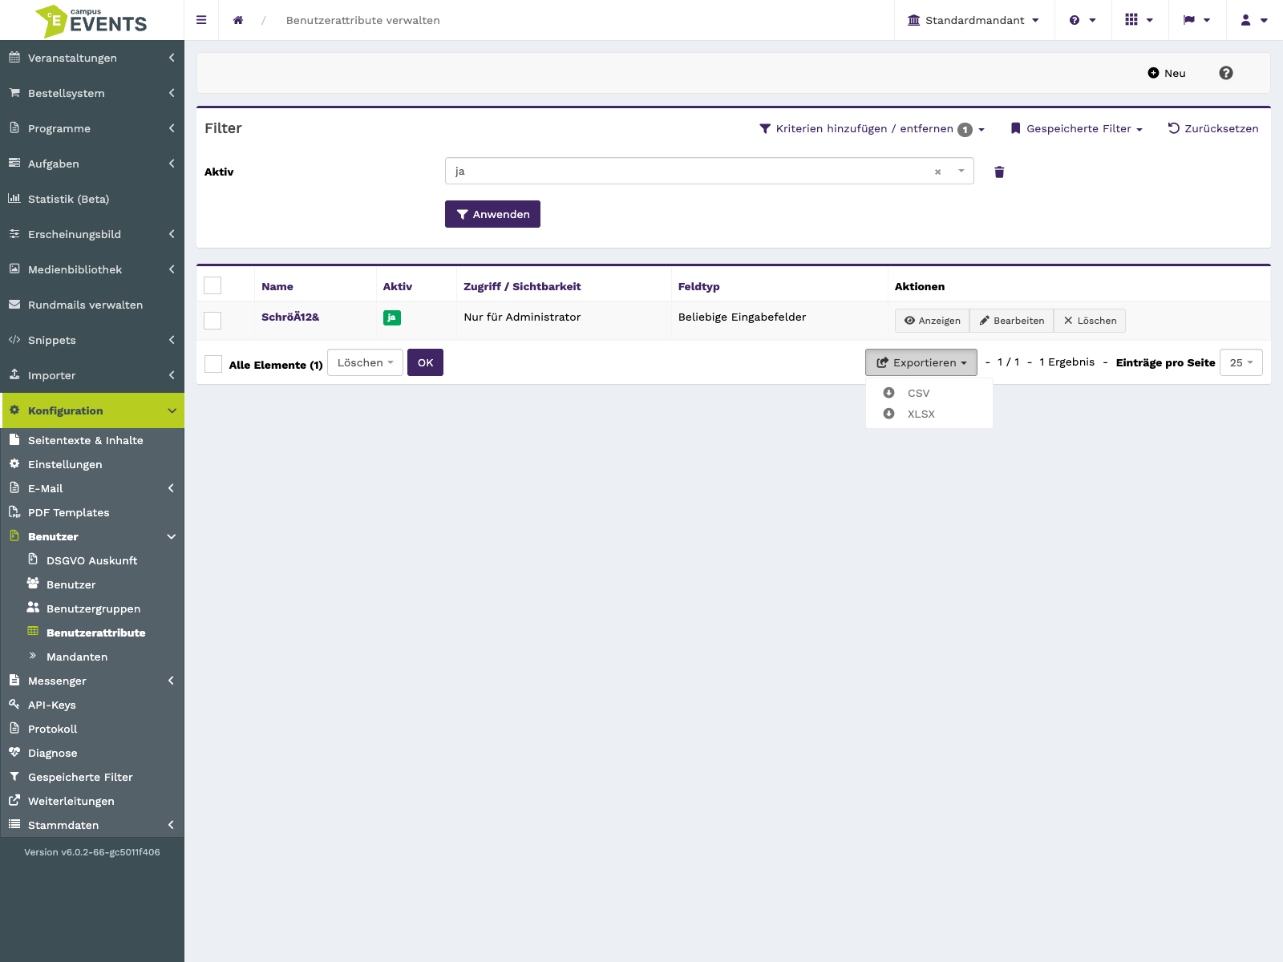Open Diagnose in sidebar
Image resolution: width=1283 pixels, height=962 pixels.
92,753
